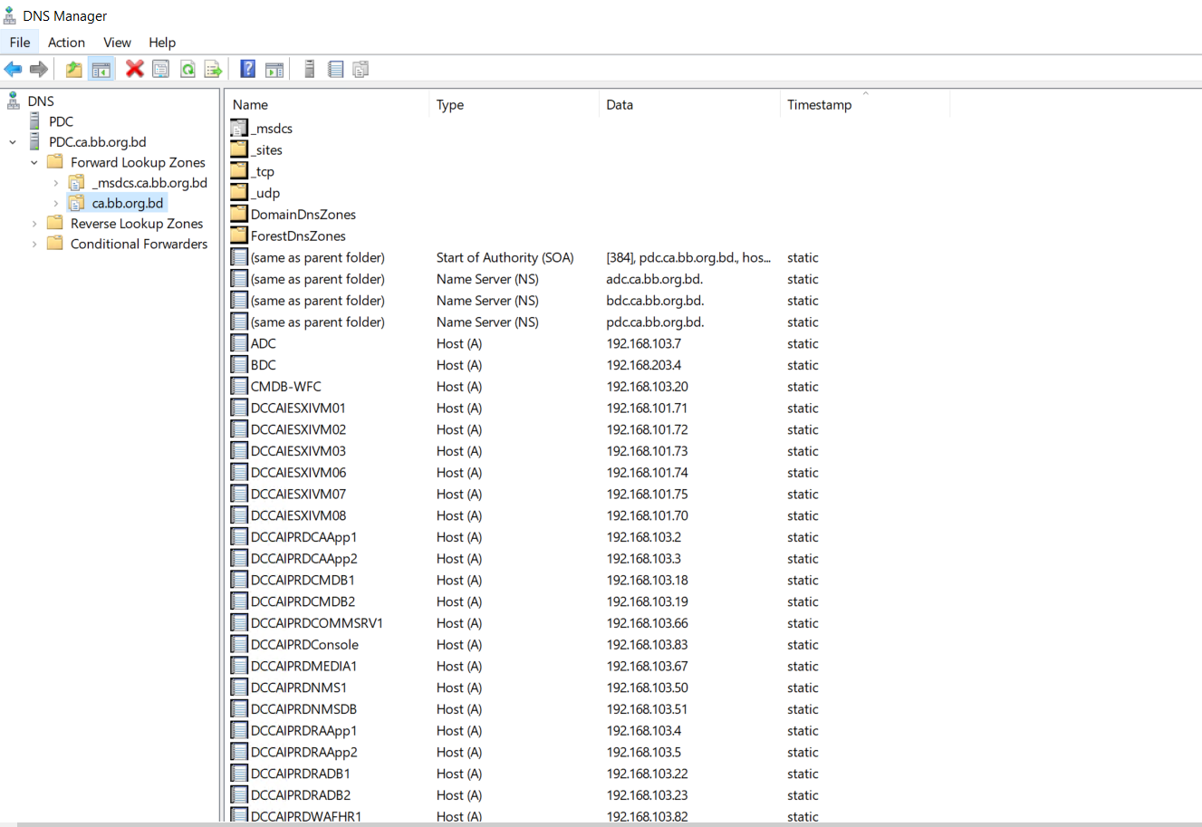Open the ForestDnsZones folder entry
Image resolution: width=1202 pixels, height=827 pixels.
[297, 236]
